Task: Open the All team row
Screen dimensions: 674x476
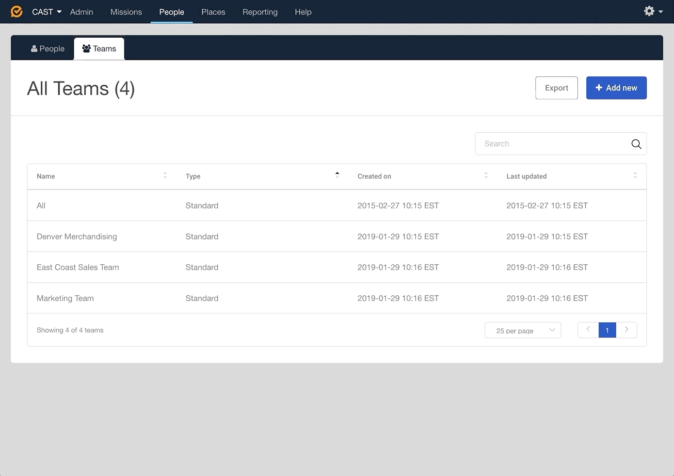Action: [336, 205]
